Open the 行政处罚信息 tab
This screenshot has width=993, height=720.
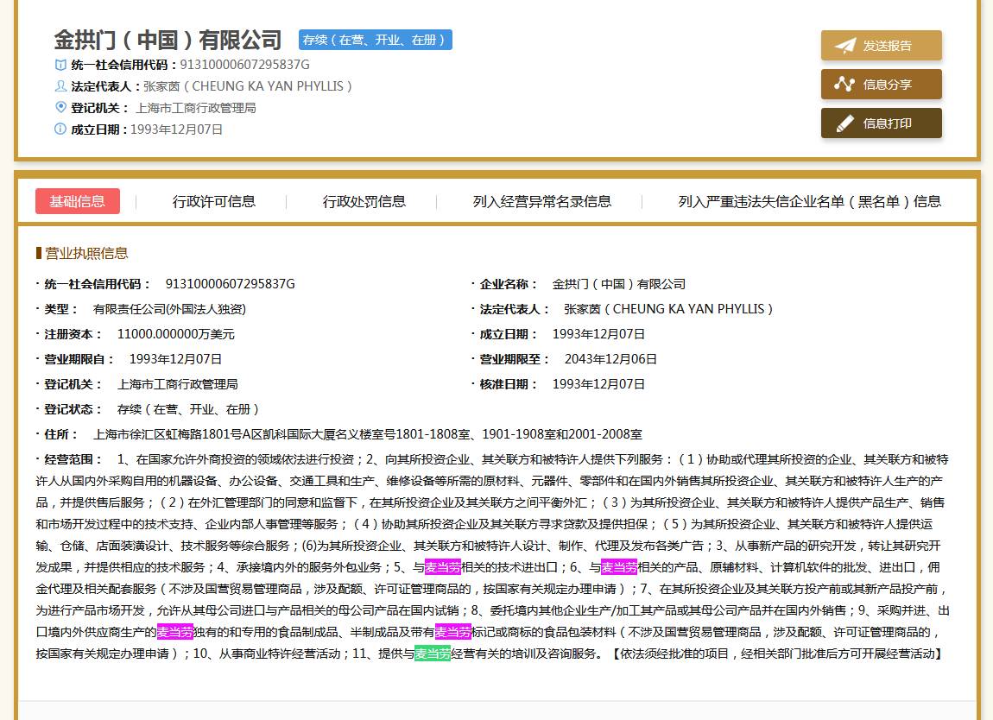tap(364, 200)
